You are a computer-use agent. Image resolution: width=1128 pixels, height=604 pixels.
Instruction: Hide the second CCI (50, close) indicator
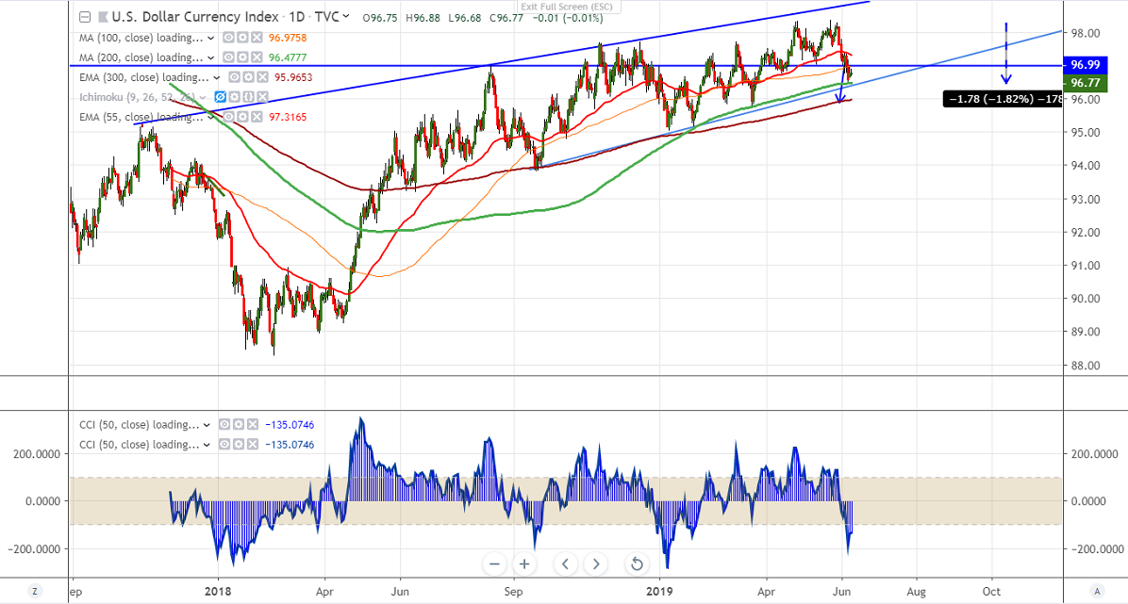point(224,445)
